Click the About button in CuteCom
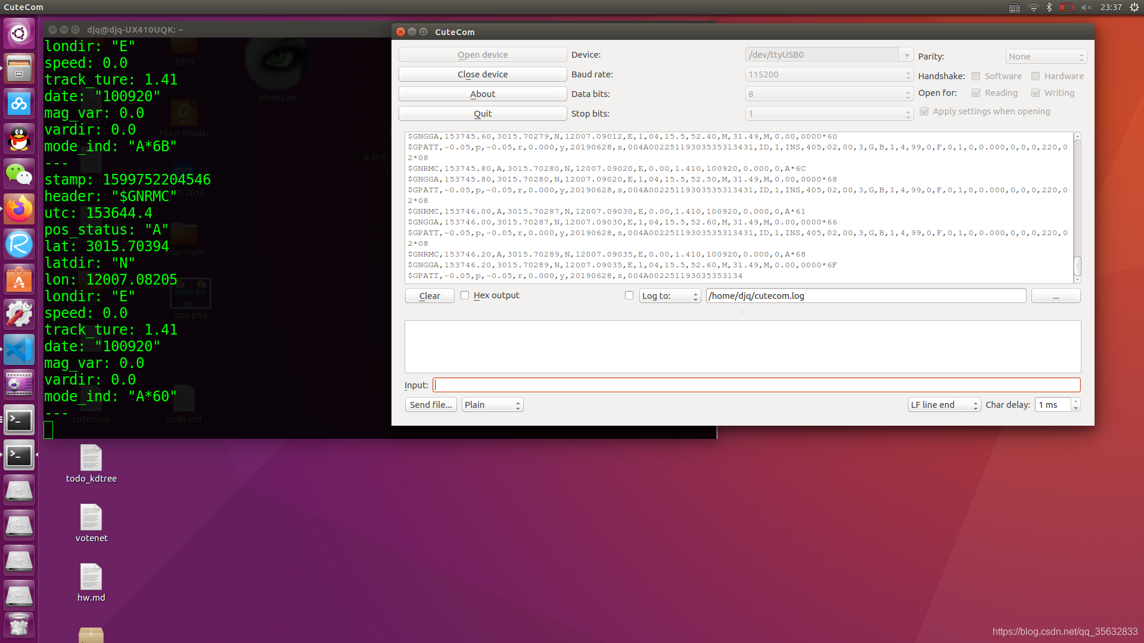The height and width of the screenshot is (643, 1144). coord(483,93)
